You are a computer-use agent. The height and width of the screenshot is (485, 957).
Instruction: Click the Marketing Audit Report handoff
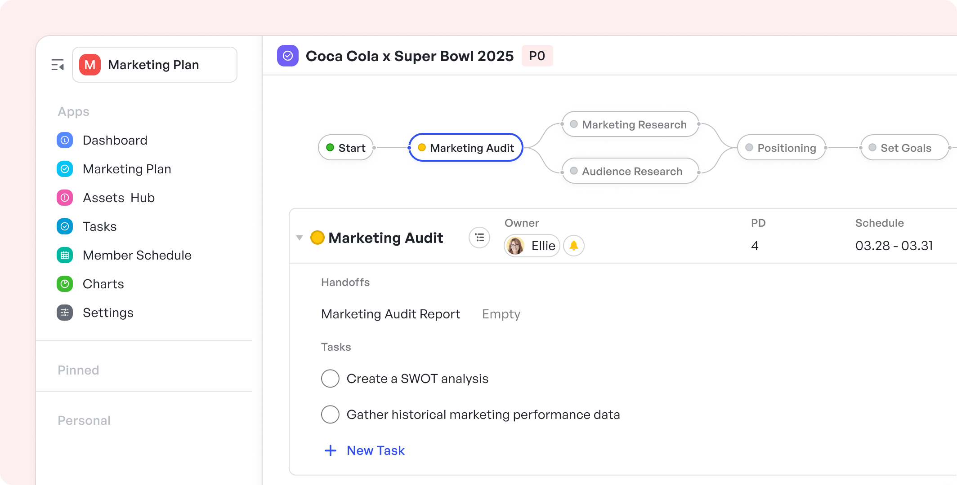[390, 314]
